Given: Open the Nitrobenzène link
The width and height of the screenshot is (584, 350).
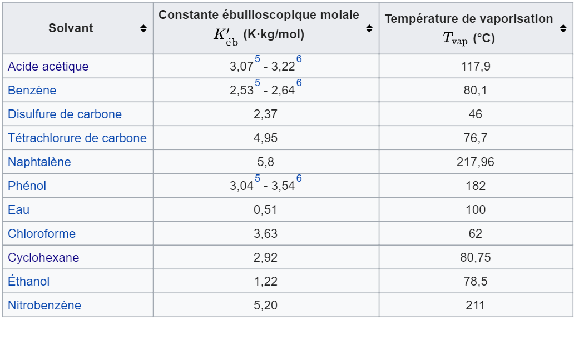Looking at the screenshot, I should point(44,306).
